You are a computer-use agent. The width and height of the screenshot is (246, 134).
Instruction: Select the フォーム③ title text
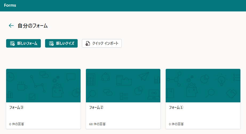17,107
